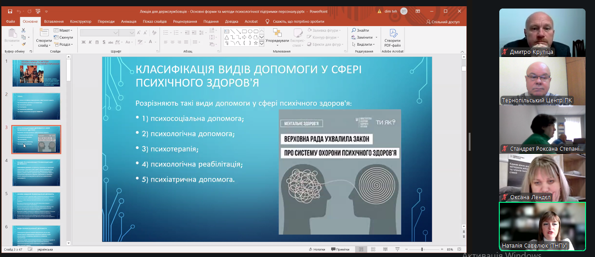
Task: Switch to Показ слайдів tab
Action: point(155,21)
